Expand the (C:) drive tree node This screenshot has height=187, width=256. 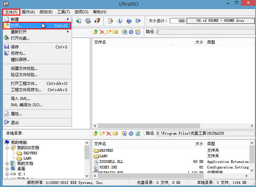[7, 174]
